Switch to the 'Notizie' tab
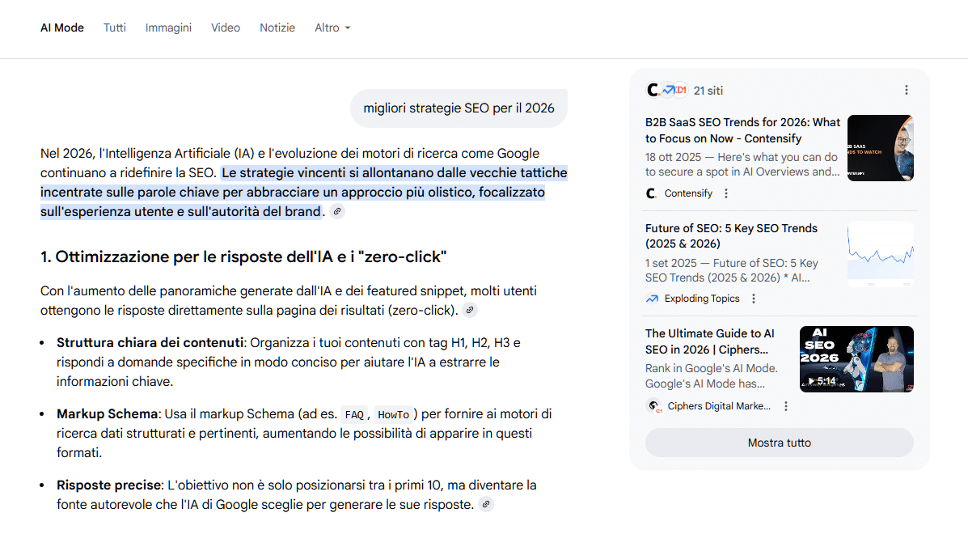Image resolution: width=968 pixels, height=534 pixels. coord(277,28)
